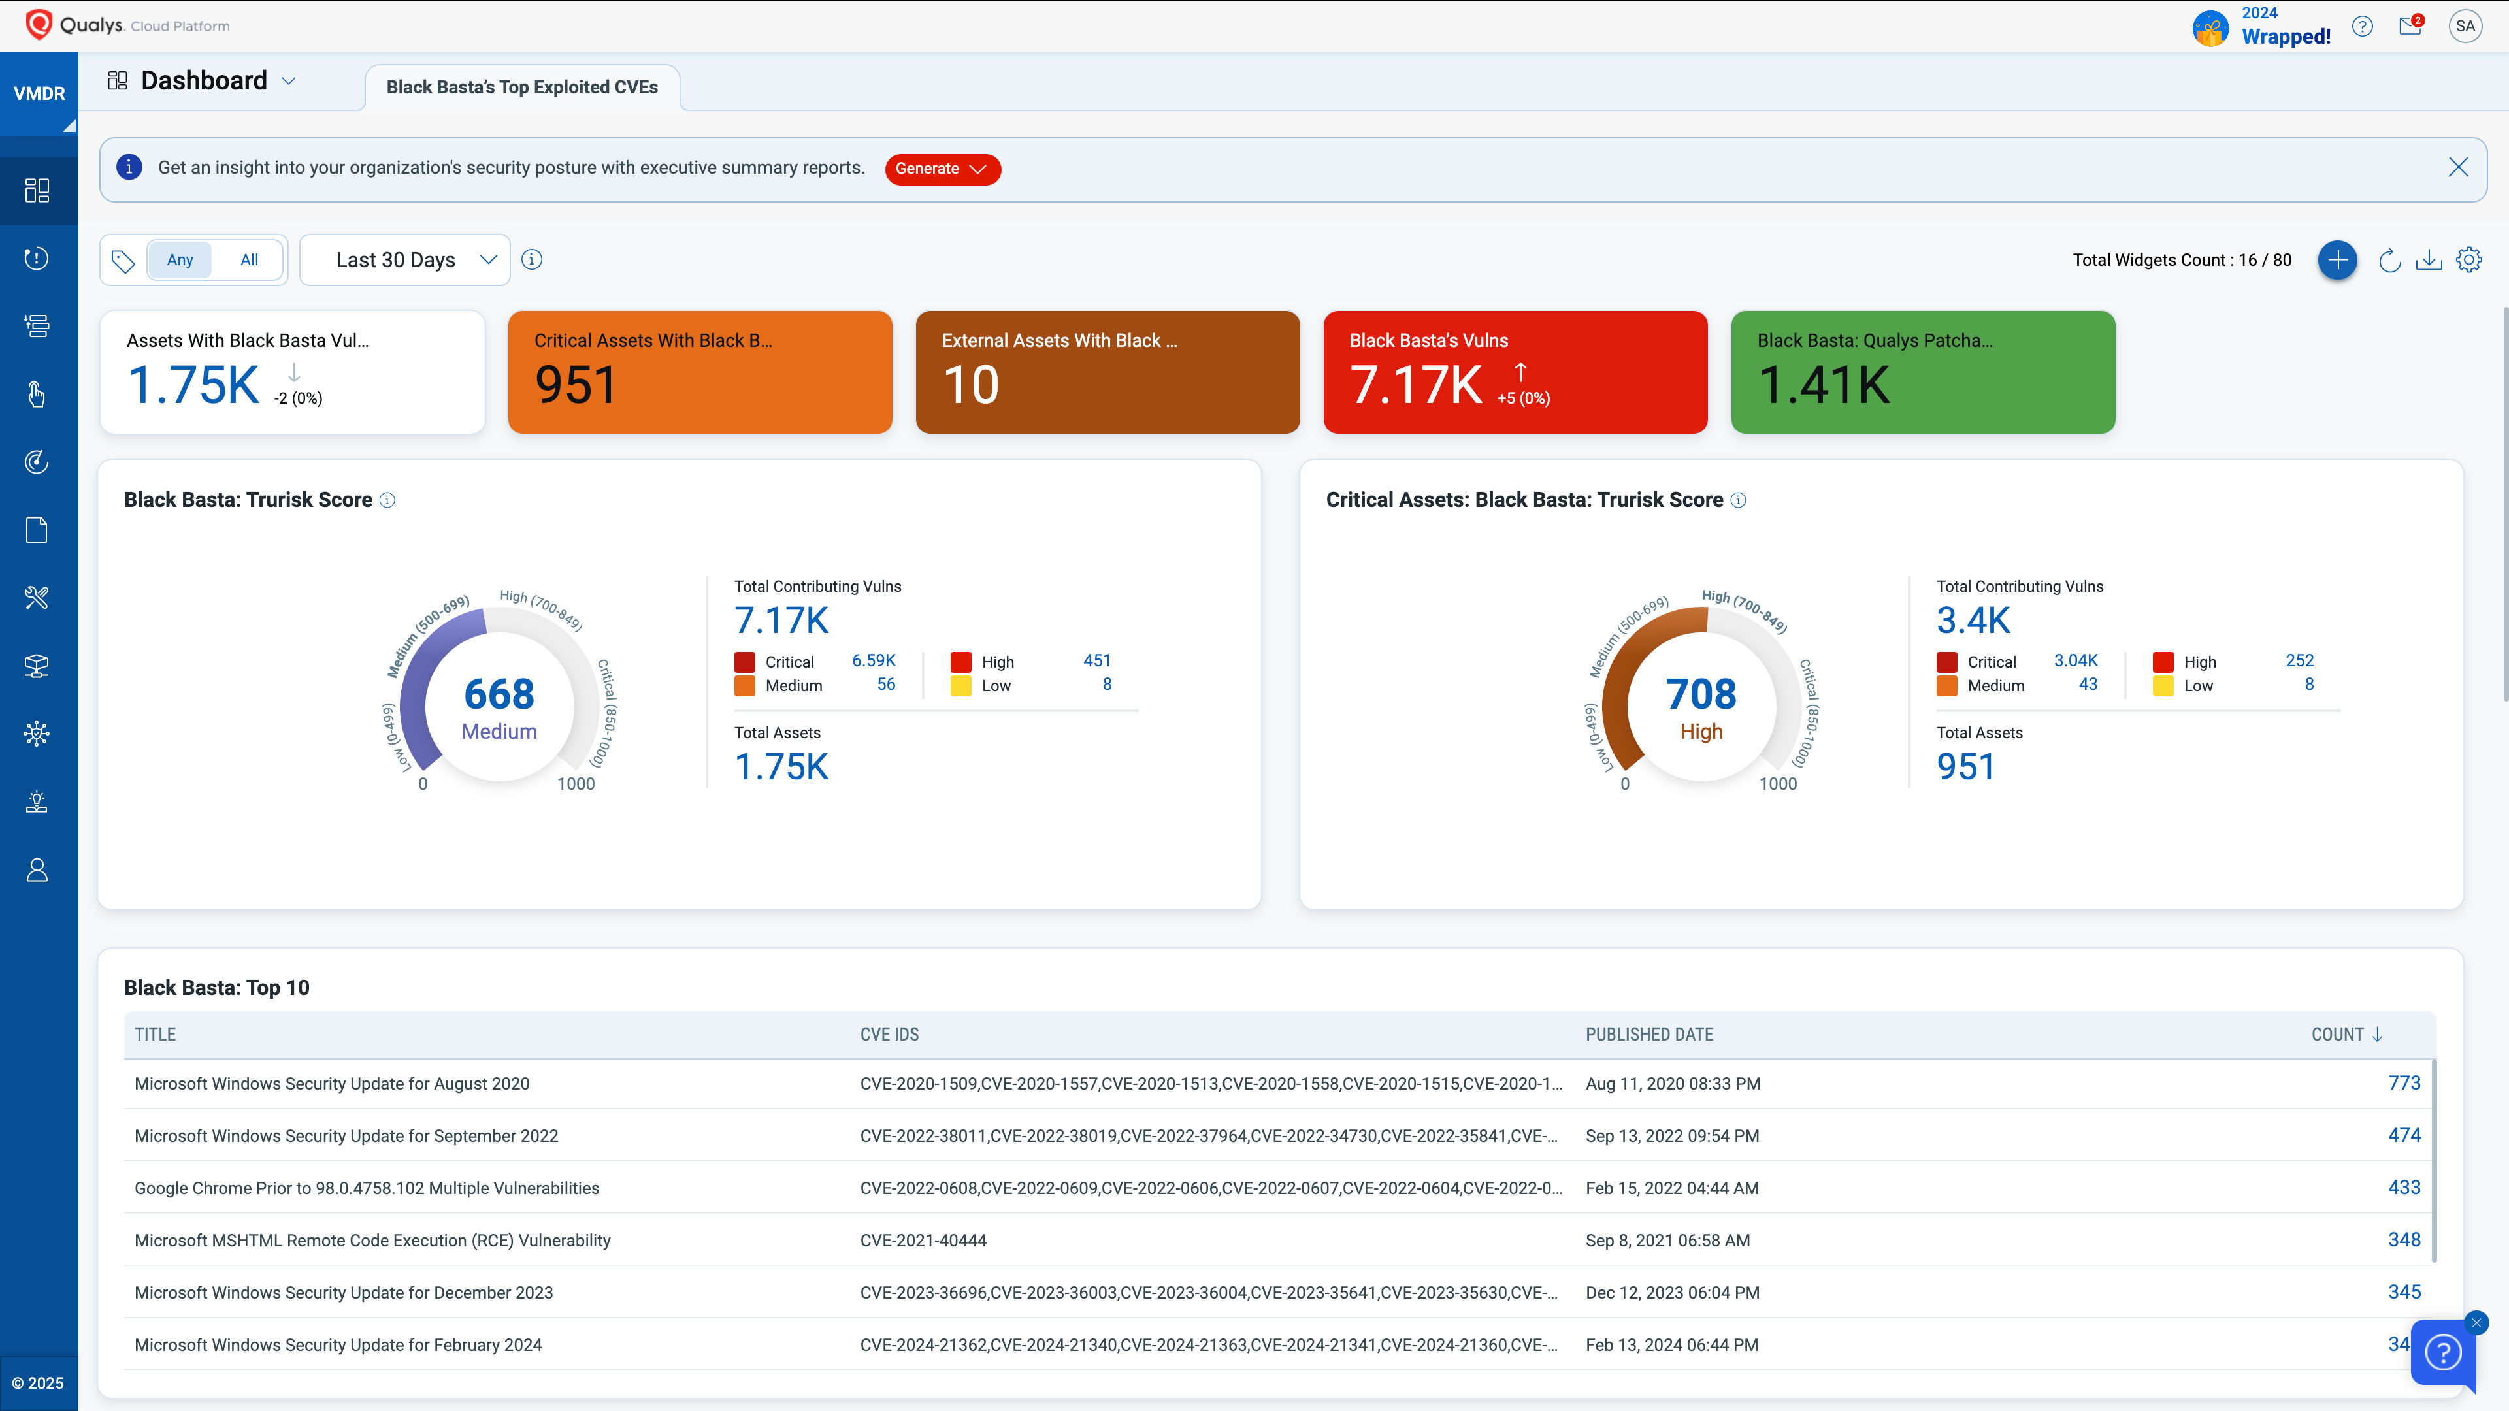The width and height of the screenshot is (2509, 1411).
Task: Open the Knowledgebase cube sidebar icon
Action: pos(37,666)
